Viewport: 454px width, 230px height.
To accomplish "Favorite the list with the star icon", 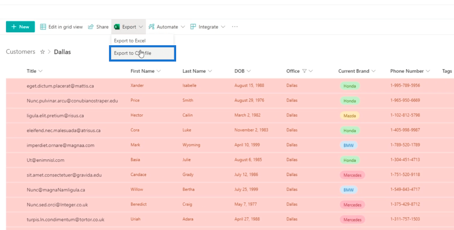I will click(43, 52).
